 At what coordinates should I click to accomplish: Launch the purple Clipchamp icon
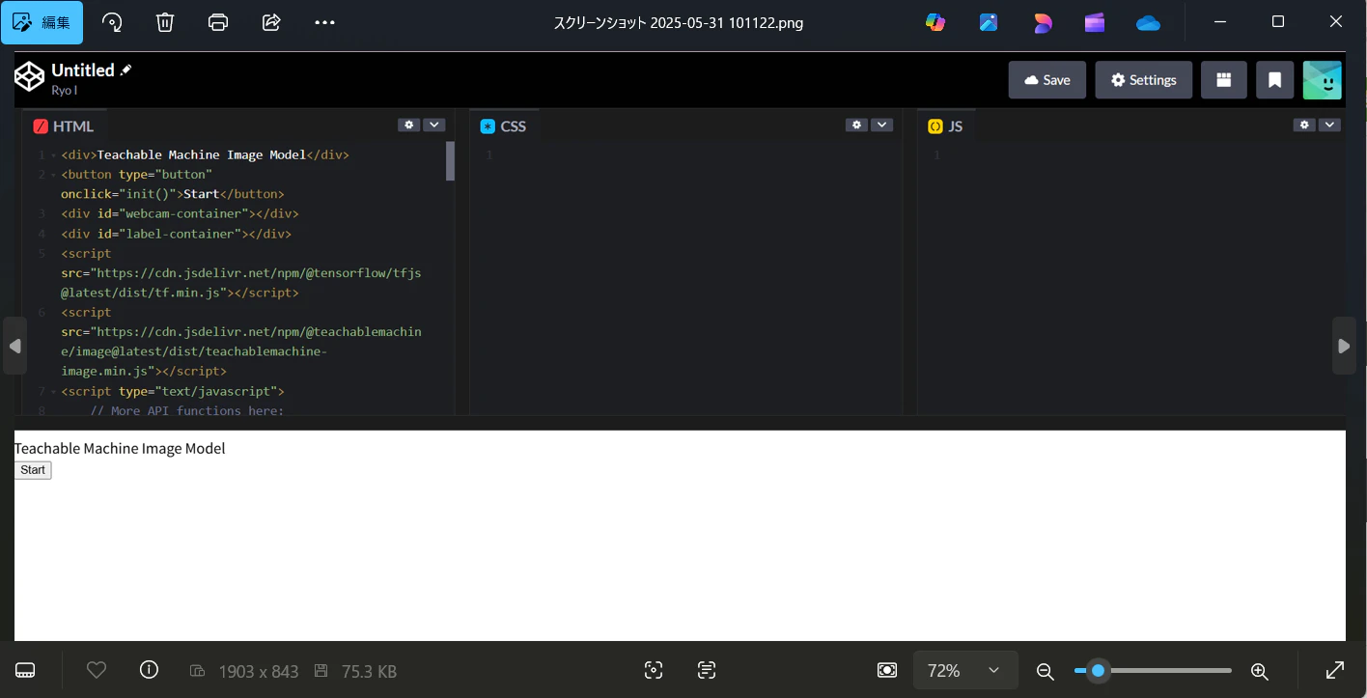[1095, 22]
